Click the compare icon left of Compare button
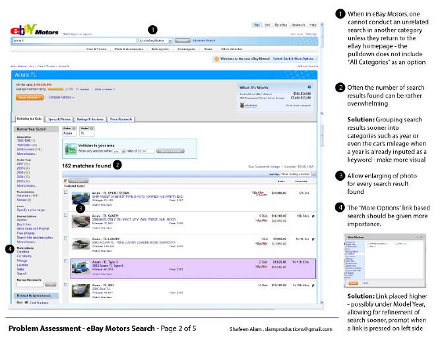442x341 pixels. (x=65, y=181)
